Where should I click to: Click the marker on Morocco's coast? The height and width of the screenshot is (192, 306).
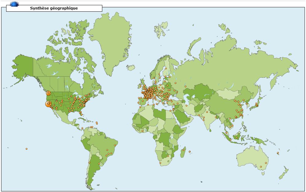[140, 107]
